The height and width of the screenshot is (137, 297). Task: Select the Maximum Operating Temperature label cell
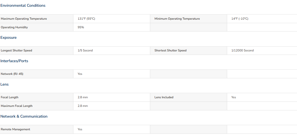coord(37,19)
